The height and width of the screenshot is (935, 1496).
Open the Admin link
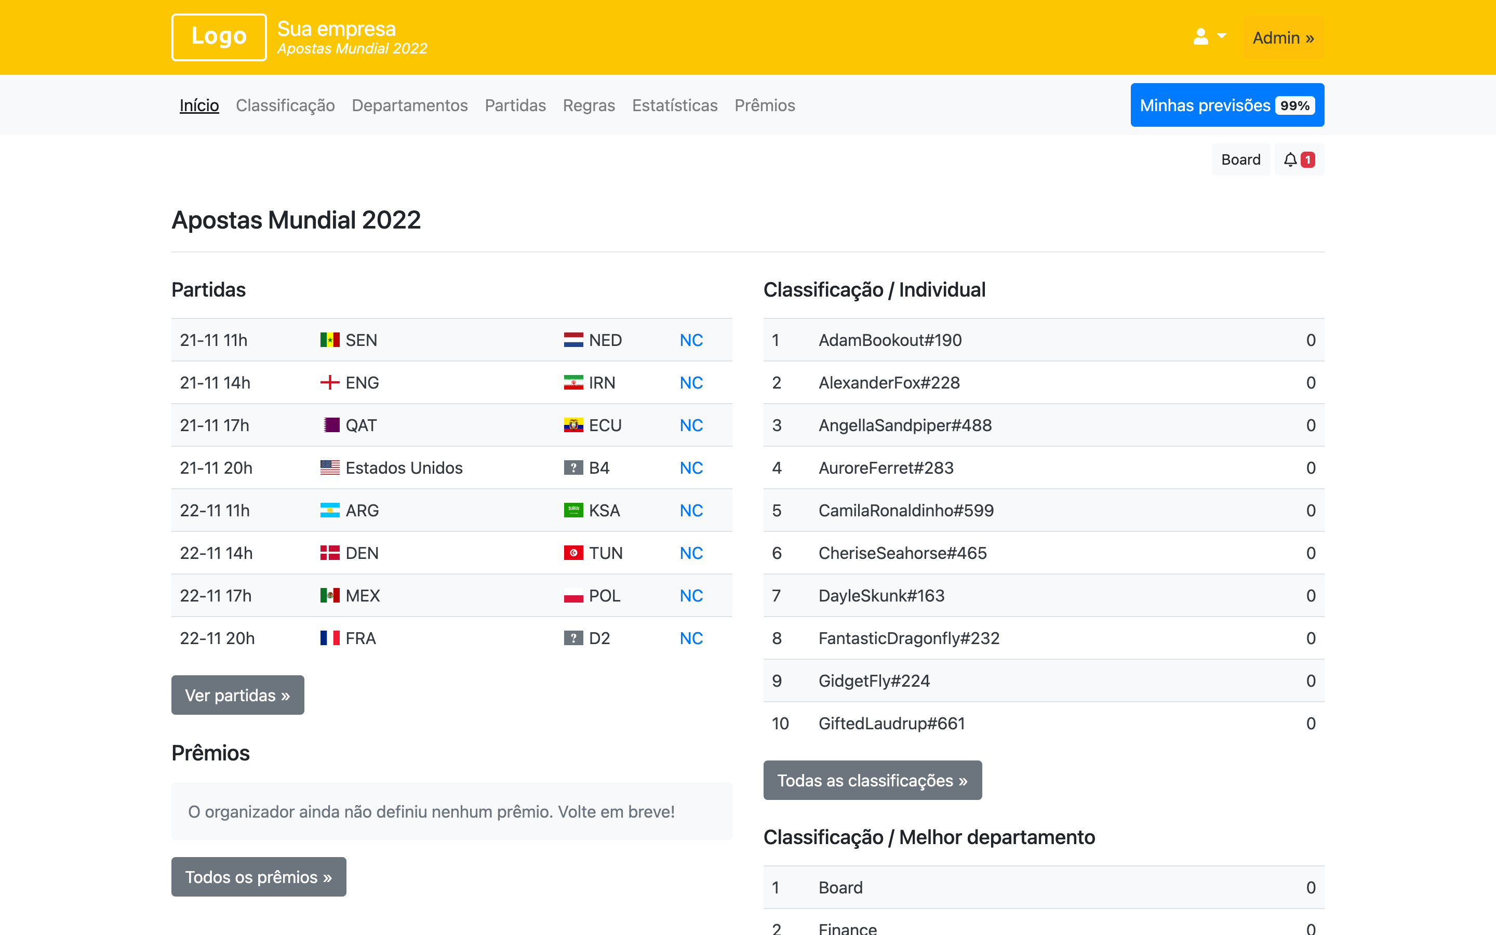[x=1284, y=38]
